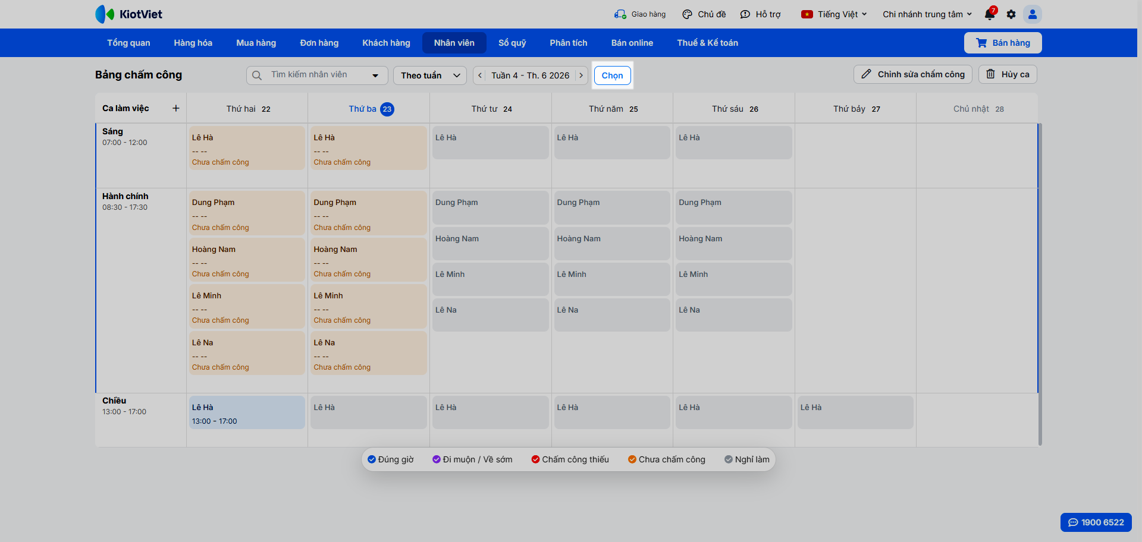Click the Bán hàng button

(x=1003, y=43)
